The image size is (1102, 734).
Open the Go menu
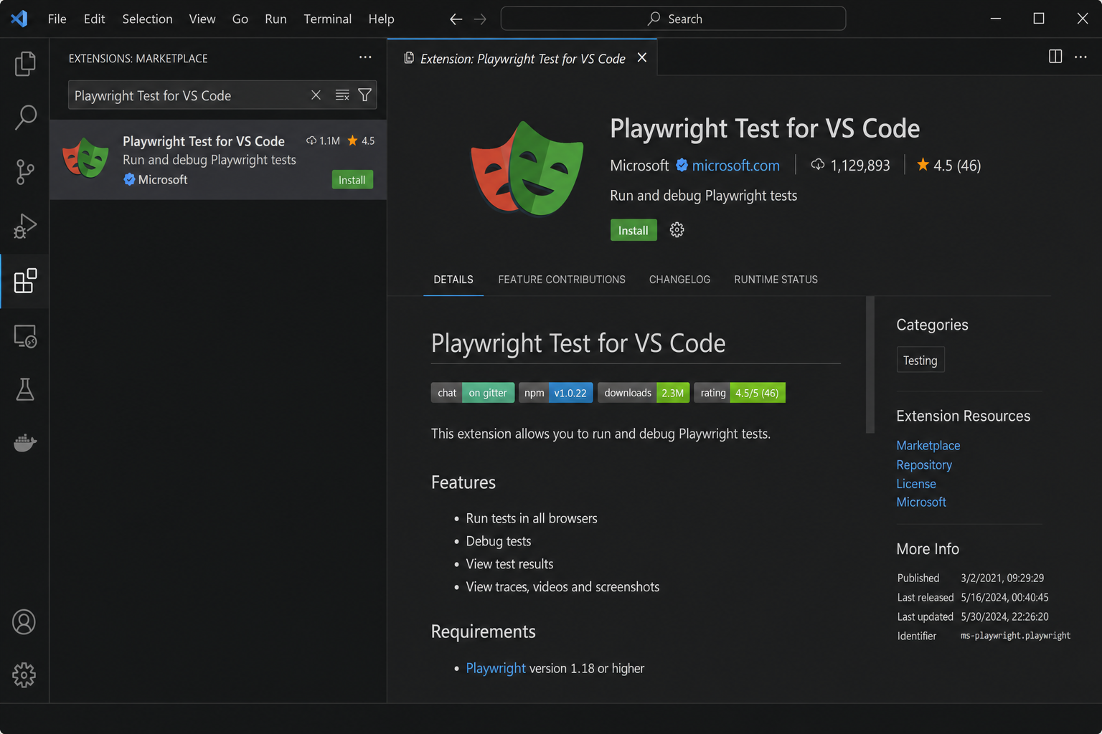pyautogui.click(x=240, y=19)
